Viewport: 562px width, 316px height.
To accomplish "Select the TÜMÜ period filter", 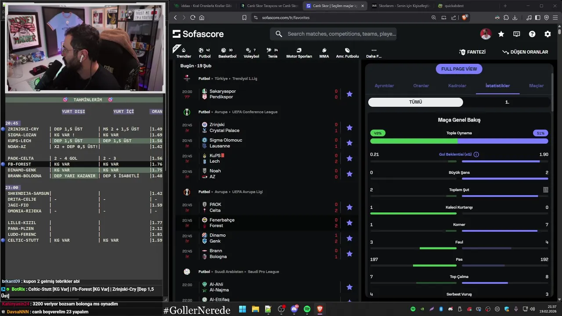I will pyautogui.click(x=415, y=102).
